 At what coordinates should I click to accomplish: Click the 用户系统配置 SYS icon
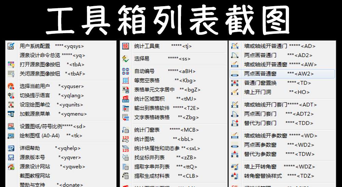tap(11, 46)
